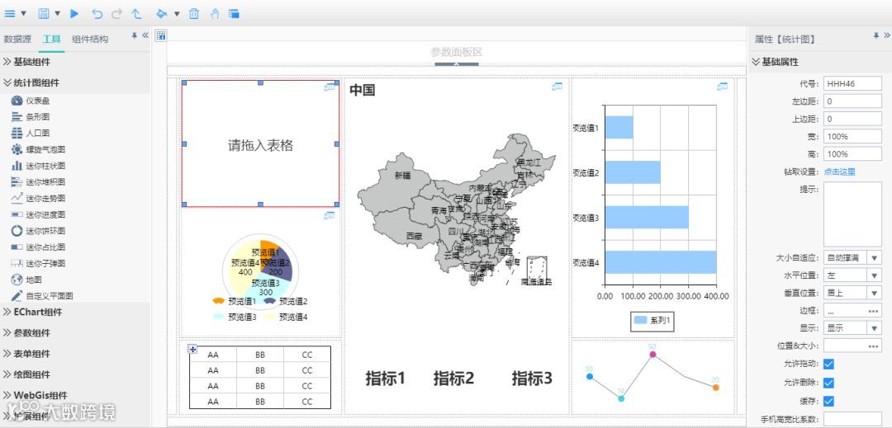Select the 地图 map component
This screenshot has width=892, height=428.
pos(26,280)
